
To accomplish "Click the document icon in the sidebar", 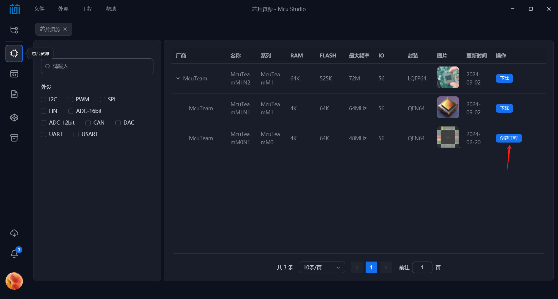I will (14, 94).
